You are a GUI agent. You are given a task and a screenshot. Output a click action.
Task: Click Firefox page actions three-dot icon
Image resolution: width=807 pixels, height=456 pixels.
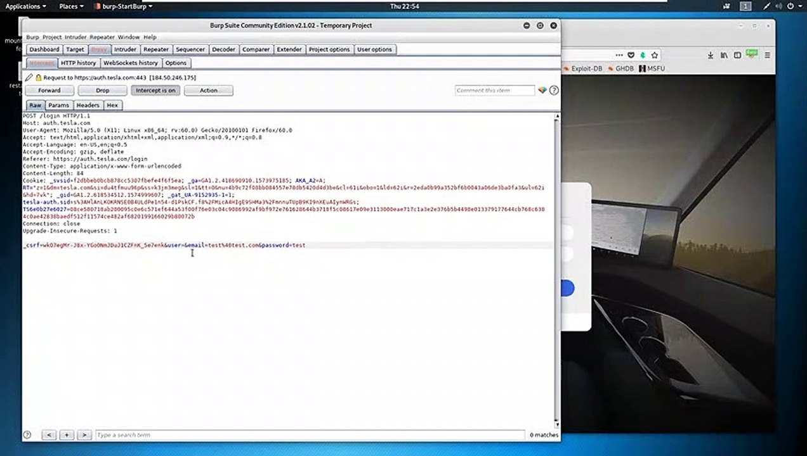(619, 55)
